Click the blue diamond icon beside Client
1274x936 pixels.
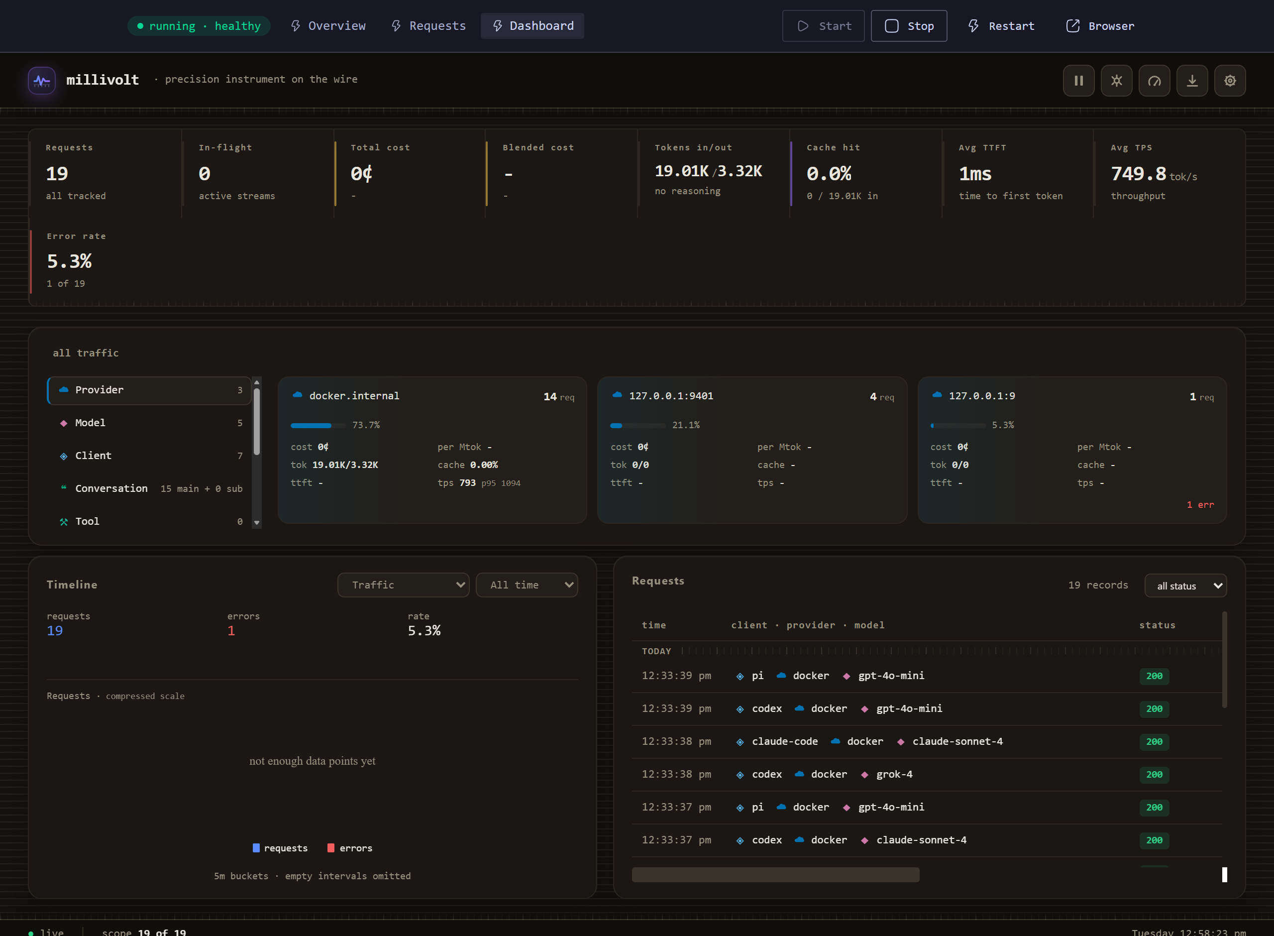(x=63, y=456)
